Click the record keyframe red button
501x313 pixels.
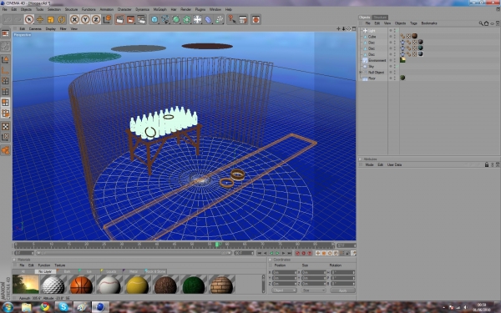click(x=297, y=253)
